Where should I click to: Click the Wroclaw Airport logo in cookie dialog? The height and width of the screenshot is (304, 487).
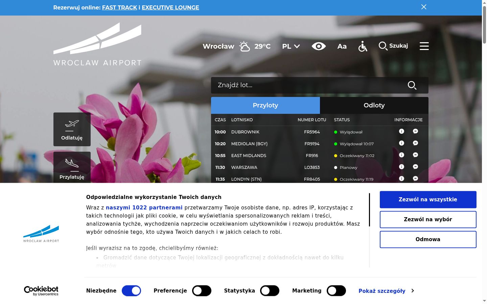tap(41, 233)
